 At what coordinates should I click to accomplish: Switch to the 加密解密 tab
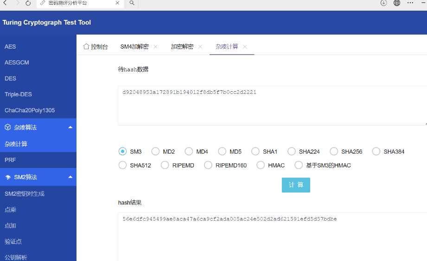pos(182,47)
